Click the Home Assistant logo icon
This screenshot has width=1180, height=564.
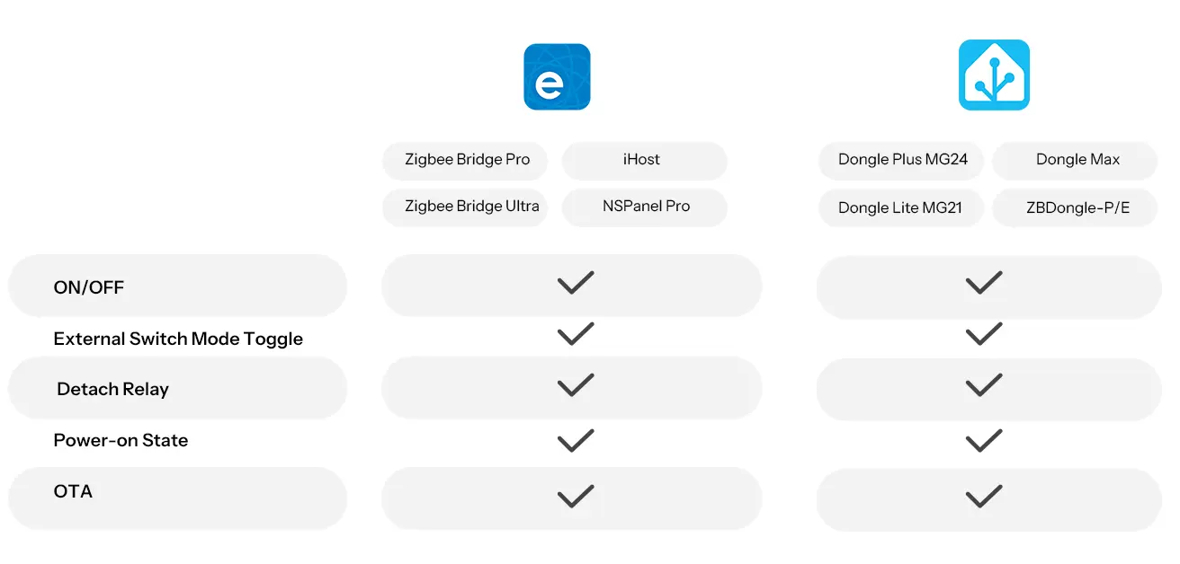coord(994,75)
